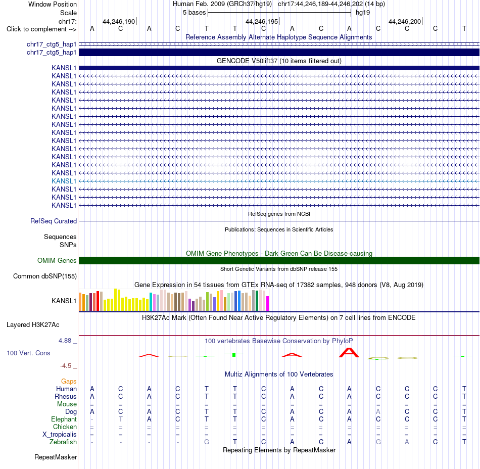480x469 pixels.
Task: Click the faded A in the Dog row
Action: coord(378,412)
